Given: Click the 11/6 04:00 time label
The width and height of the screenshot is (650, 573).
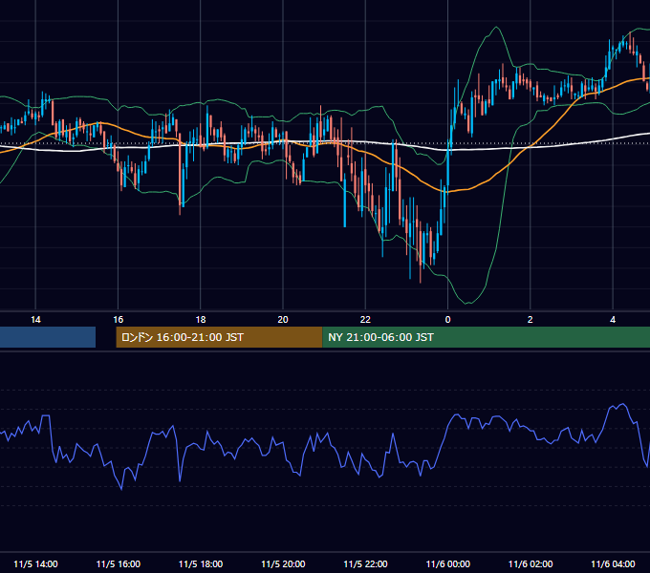Looking at the screenshot, I should (613, 563).
